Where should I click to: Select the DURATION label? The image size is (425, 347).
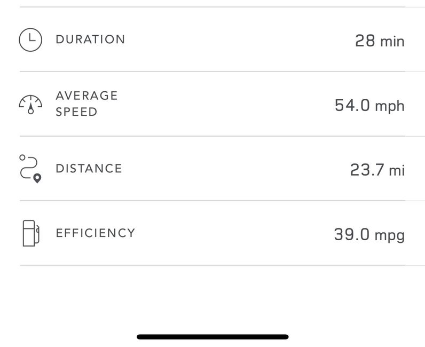(90, 40)
